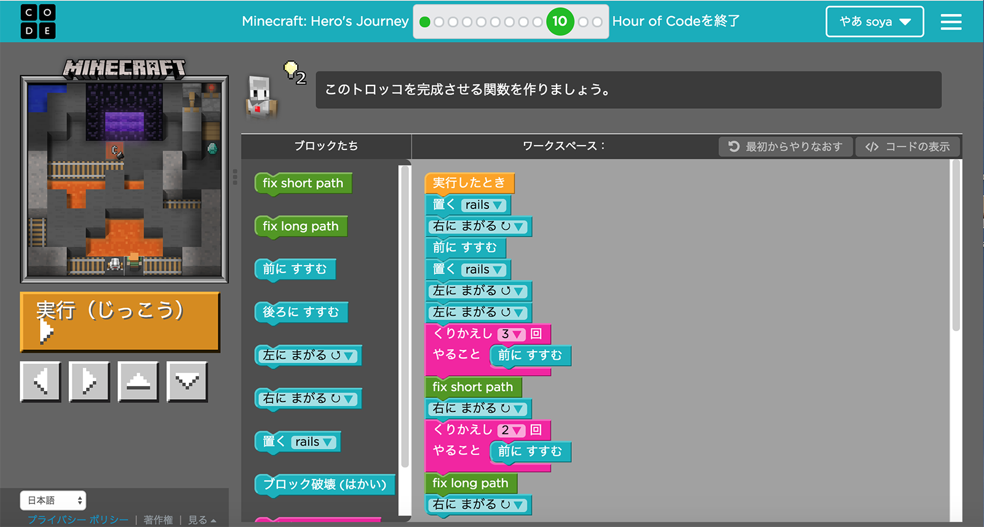Screen dimensions: 984x527
Task: Click the 実行したとき workspace block
Action: pos(469,183)
